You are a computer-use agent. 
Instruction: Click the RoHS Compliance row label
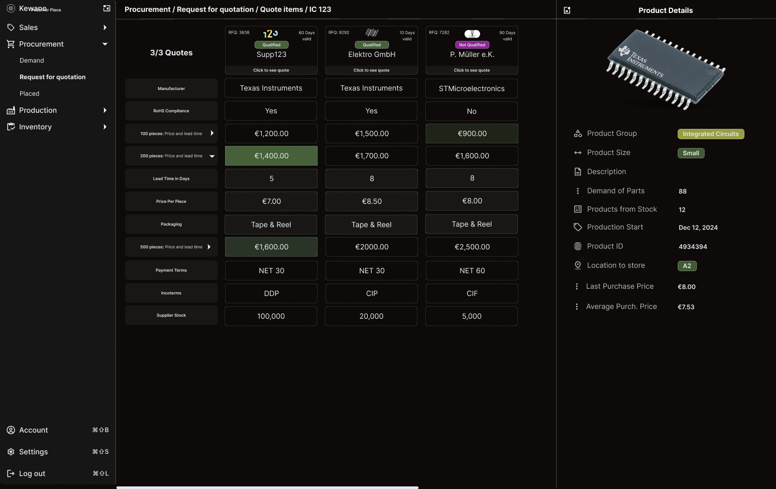tap(171, 111)
